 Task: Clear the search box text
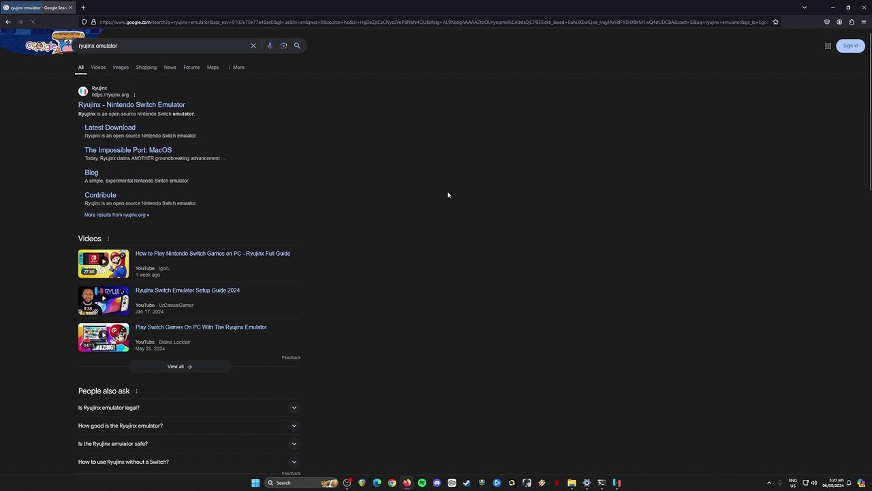tap(253, 46)
